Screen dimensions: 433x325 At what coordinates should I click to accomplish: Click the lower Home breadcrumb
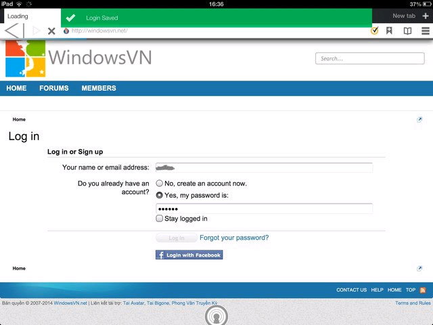(x=19, y=268)
